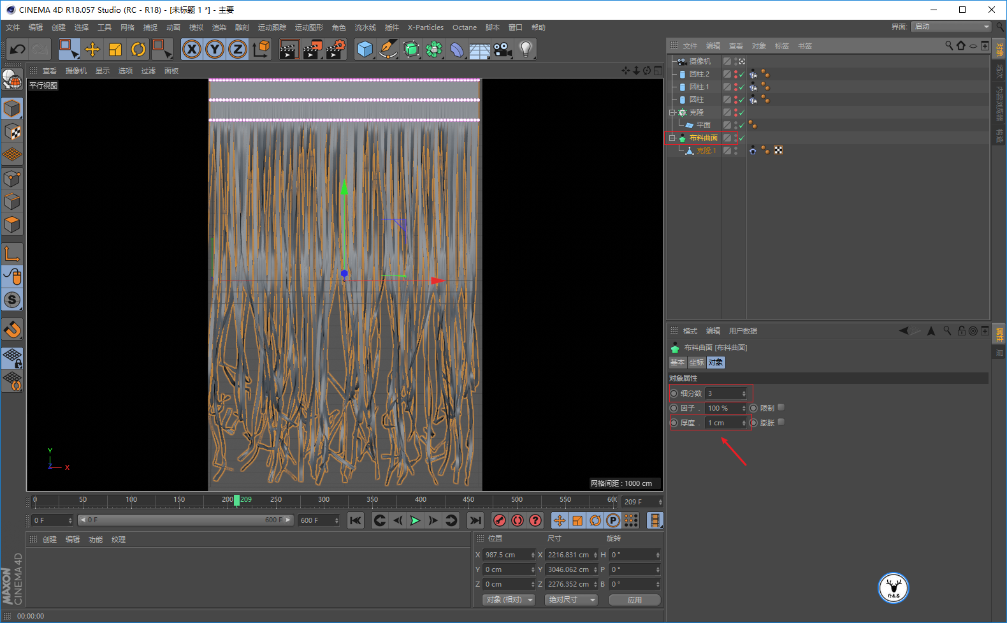
Task: Collapse the 克隆 object tree node
Action: pos(672,112)
